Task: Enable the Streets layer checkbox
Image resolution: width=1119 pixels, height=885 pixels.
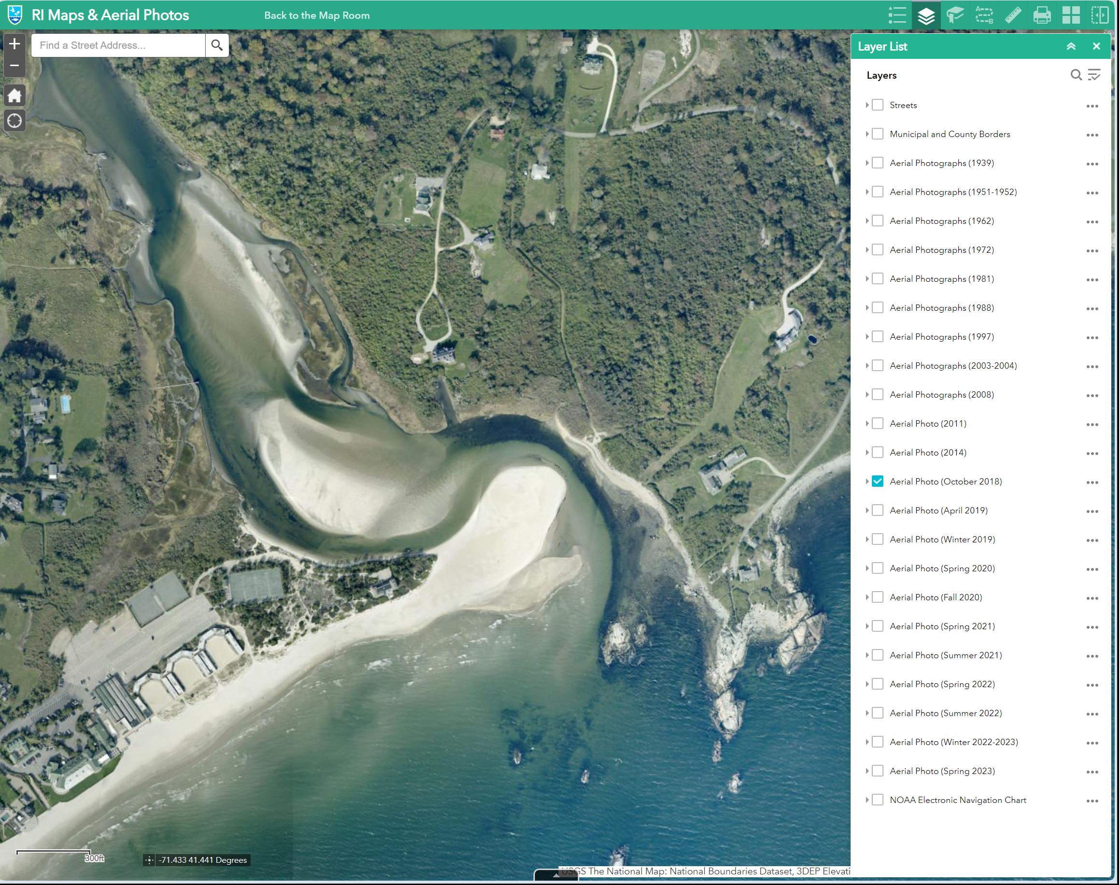Action: click(x=878, y=105)
